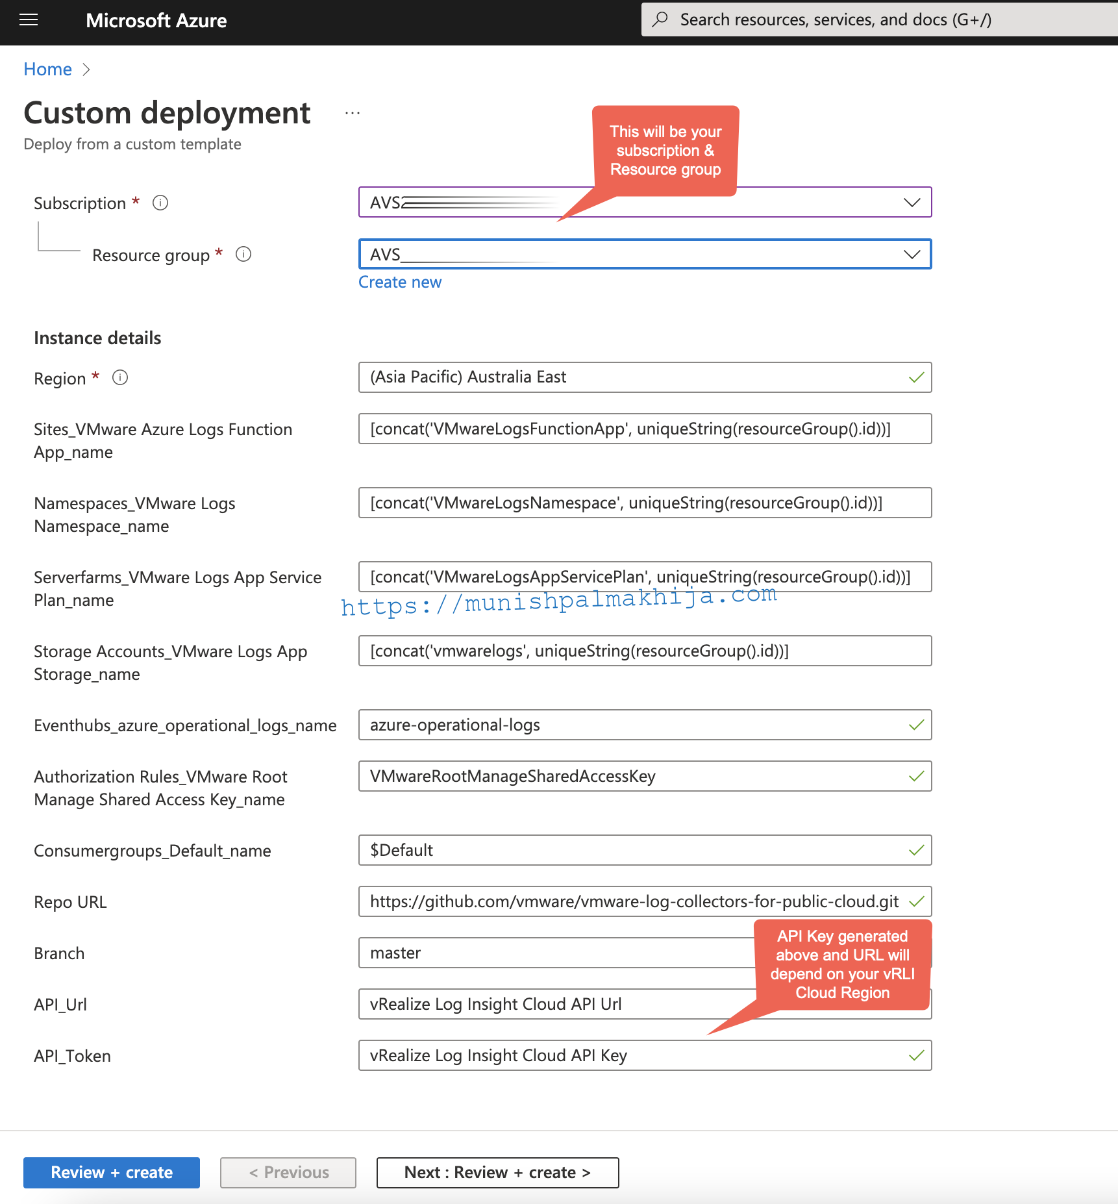Expand the Resource group dropdown
This screenshot has height=1204, width=1118.
645,254
